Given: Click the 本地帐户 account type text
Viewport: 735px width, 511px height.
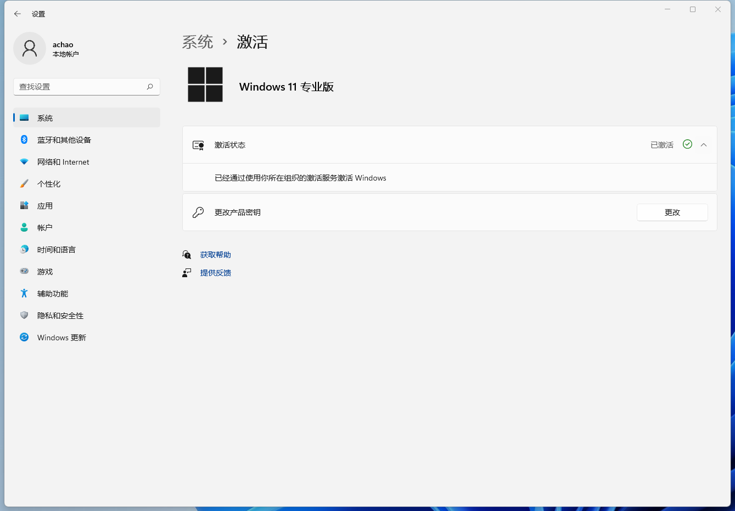Looking at the screenshot, I should pos(66,54).
